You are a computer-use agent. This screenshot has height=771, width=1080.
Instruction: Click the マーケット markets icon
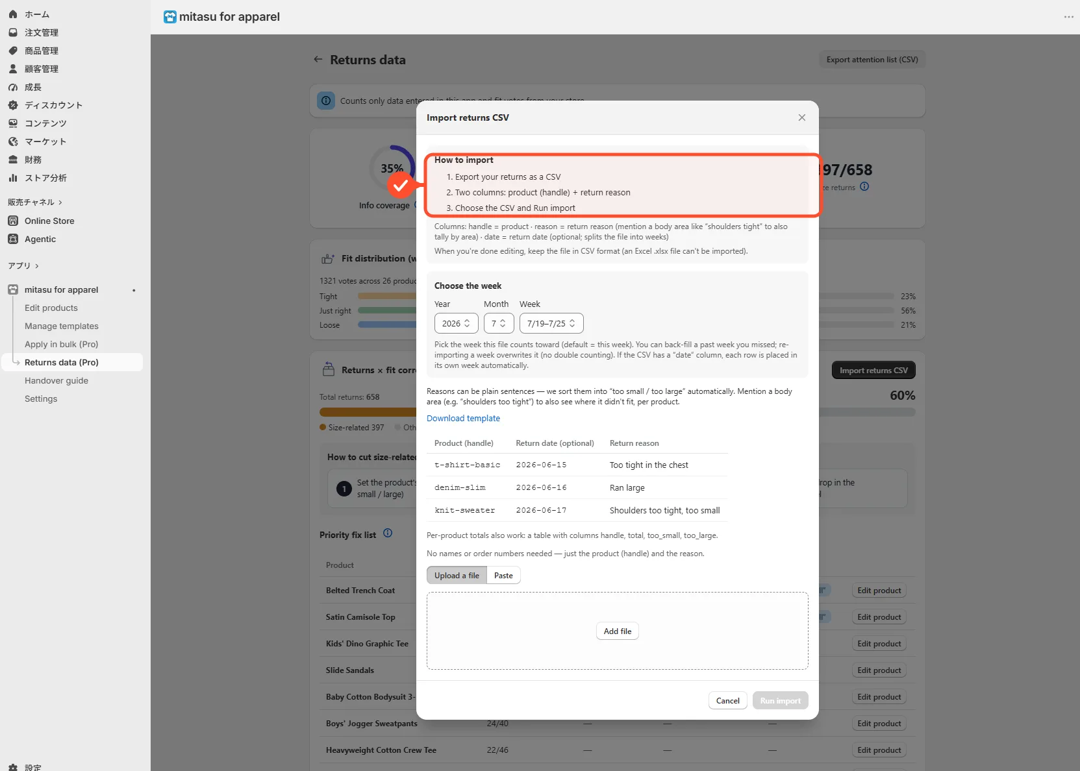click(x=13, y=141)
